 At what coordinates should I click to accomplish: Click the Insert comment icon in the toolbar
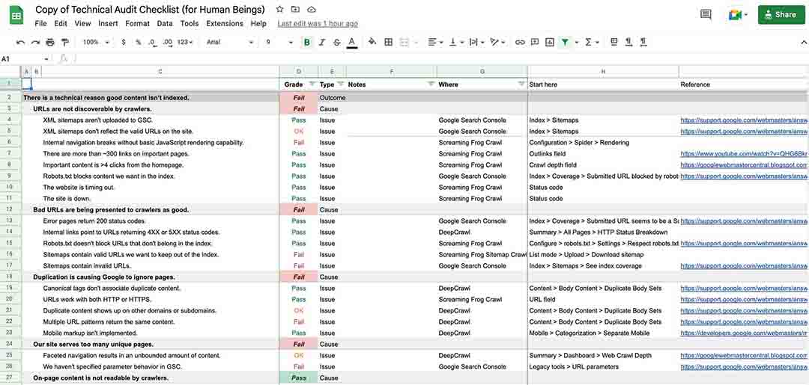(535, 42)
